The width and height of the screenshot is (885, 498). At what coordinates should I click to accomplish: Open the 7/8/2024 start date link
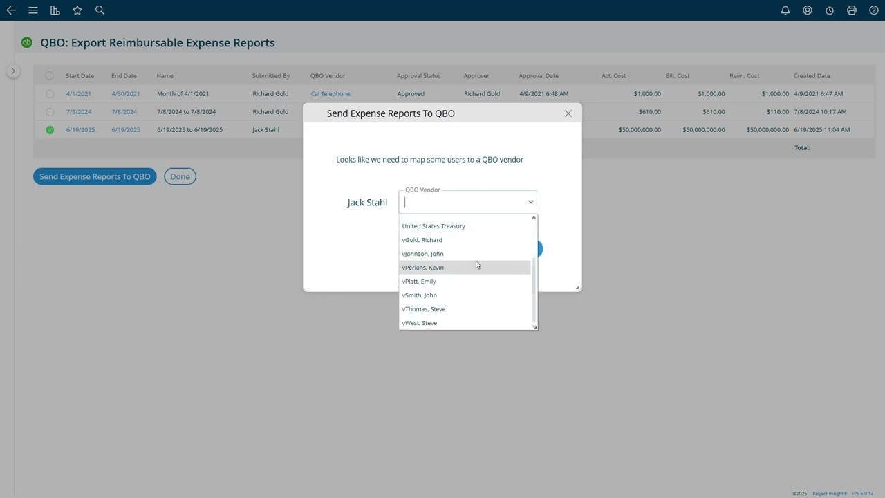[79, 111]
